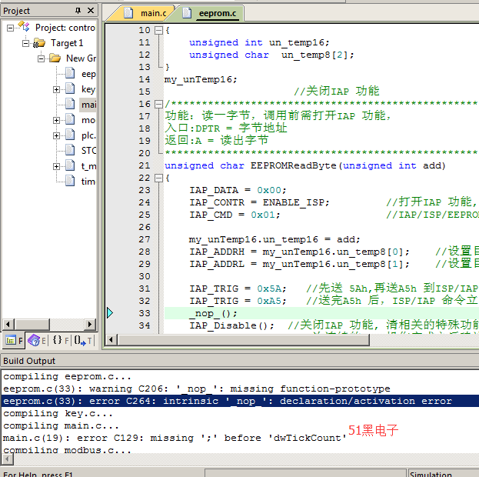The image size is (479, 477).
Task: Click the New Gr group folder icon
Action: [55, 58]
